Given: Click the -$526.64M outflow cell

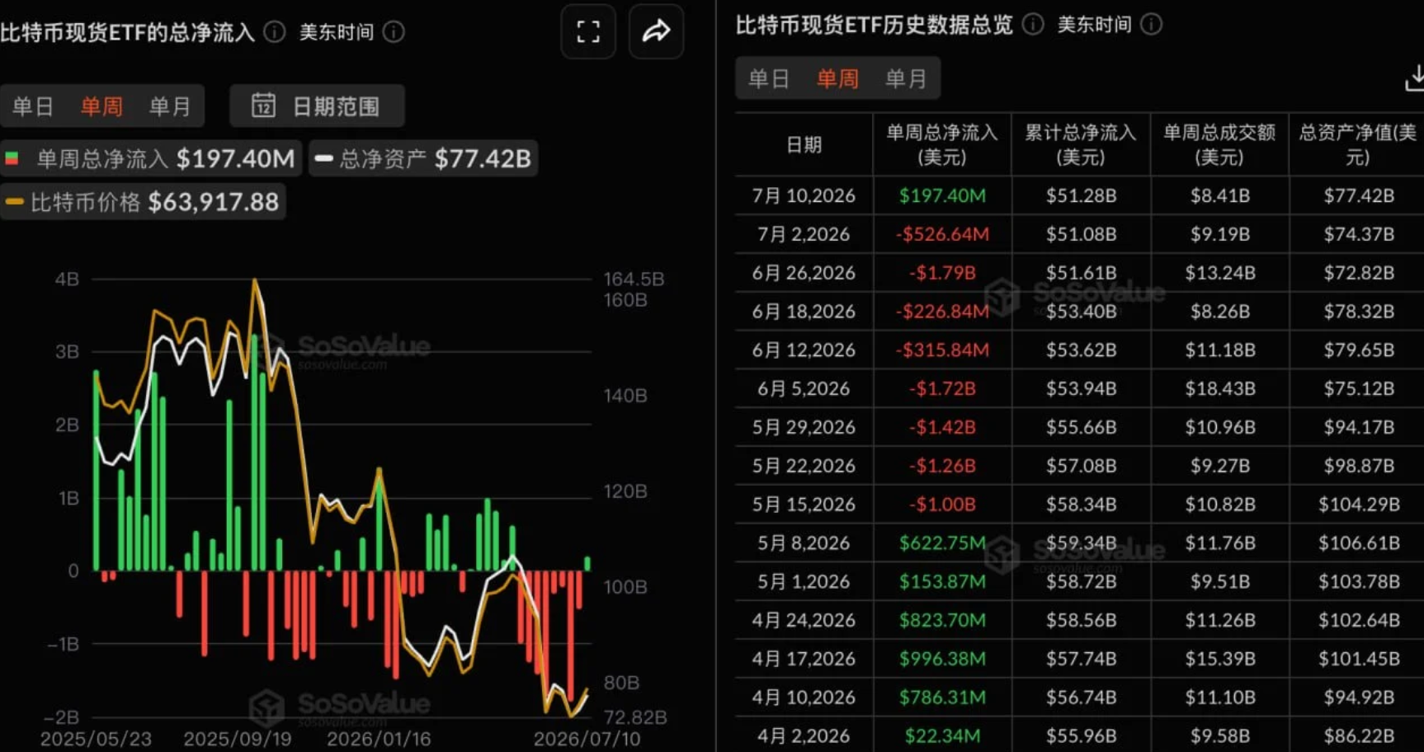Looking at the screenshot, I should tap(942, 234).
